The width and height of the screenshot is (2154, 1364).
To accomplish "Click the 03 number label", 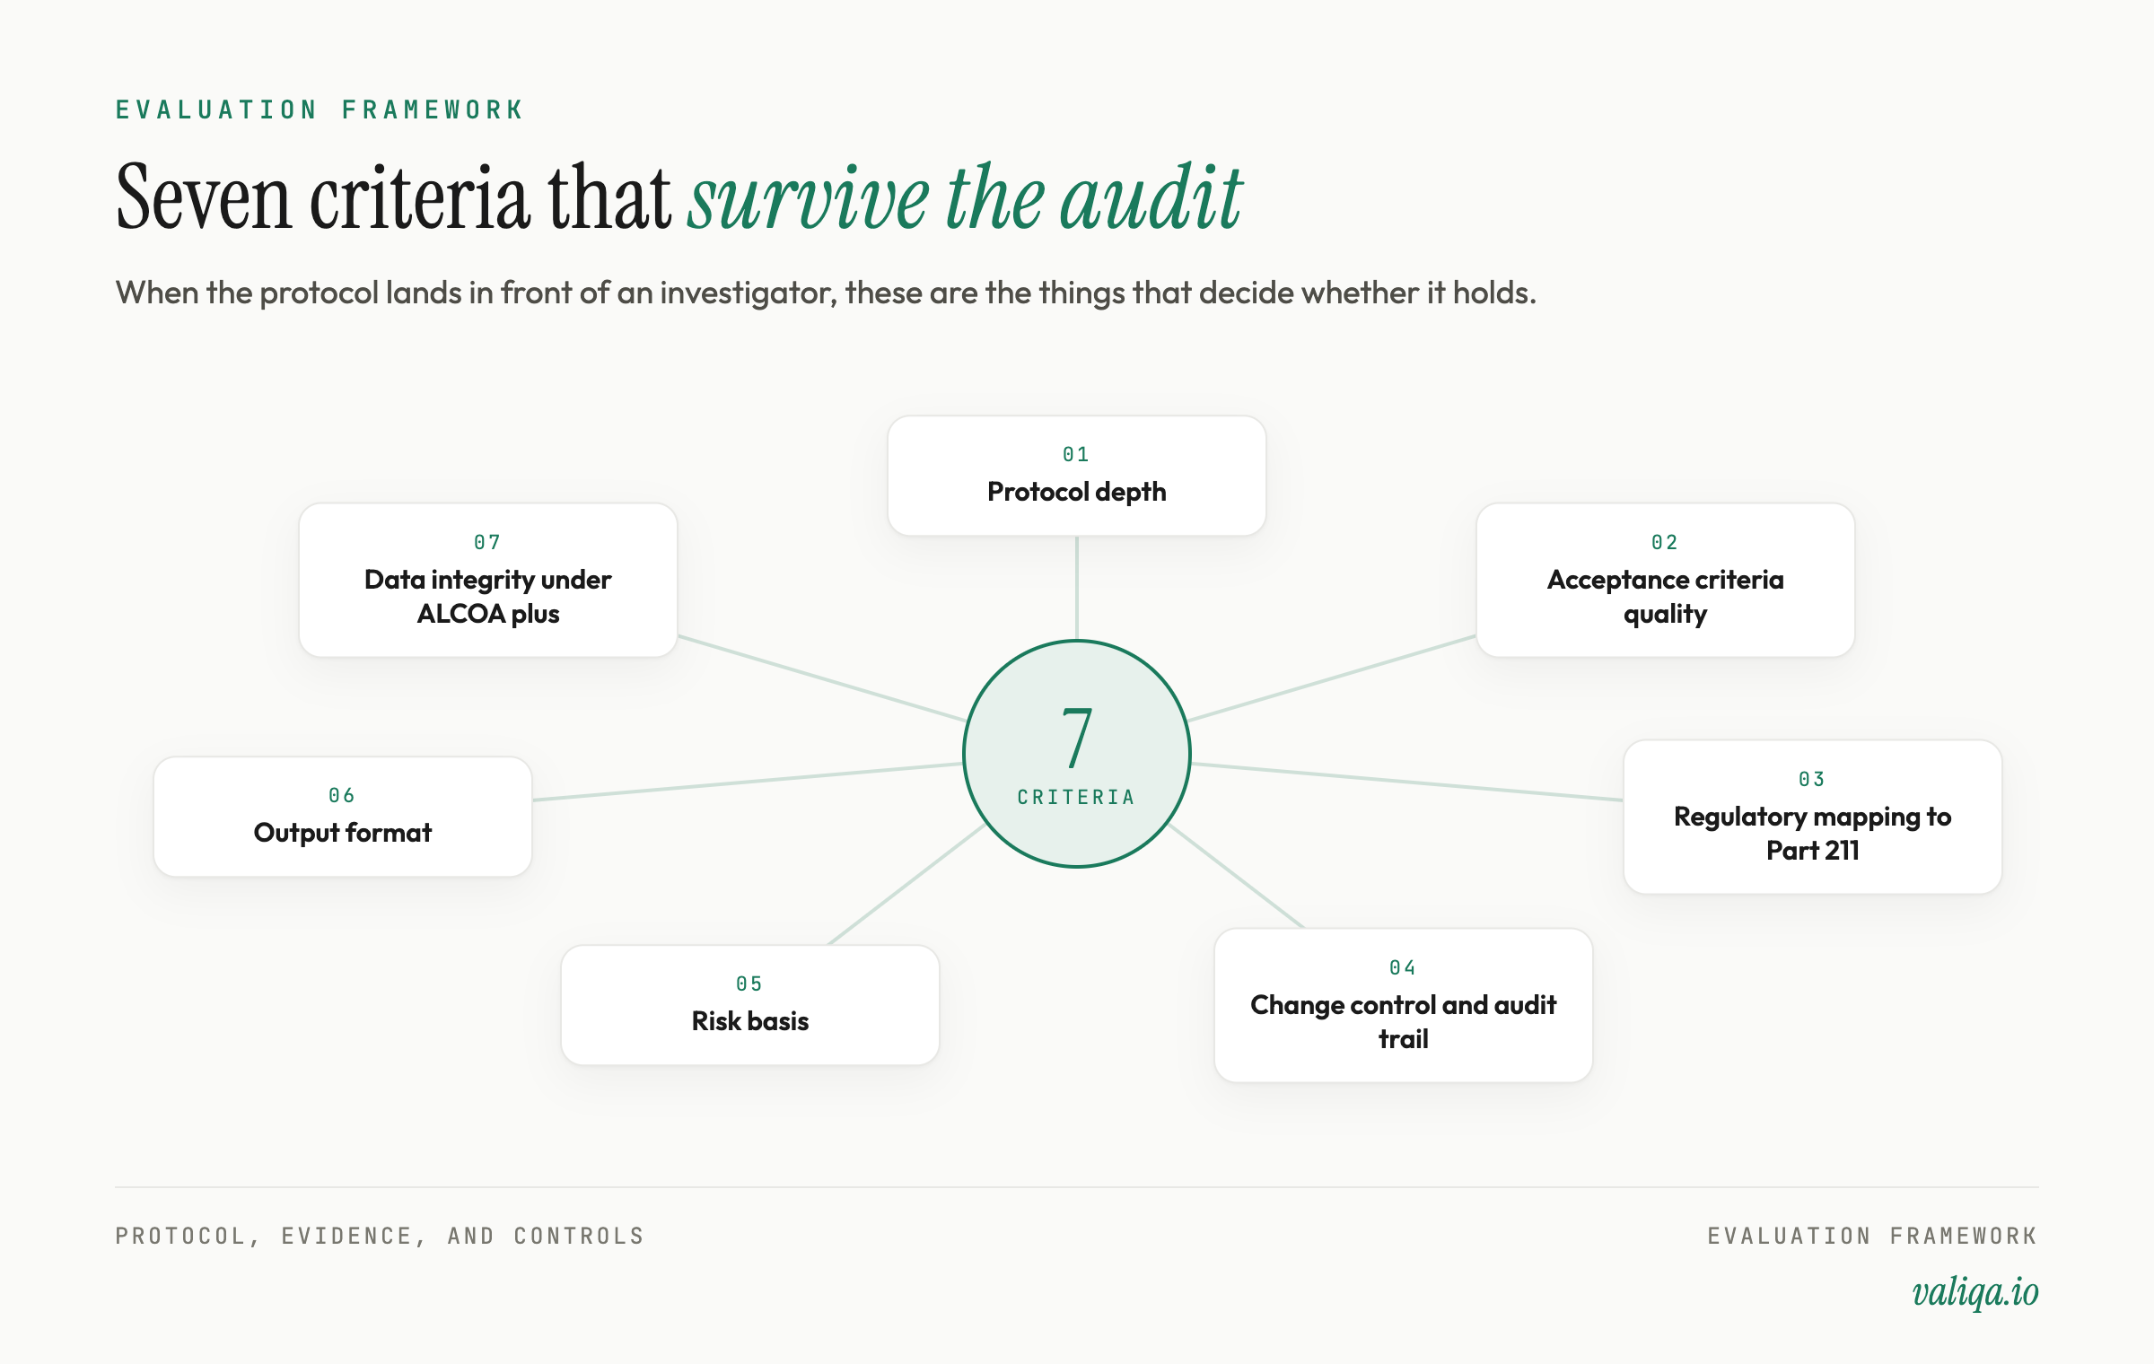I will click(1812, 779).
